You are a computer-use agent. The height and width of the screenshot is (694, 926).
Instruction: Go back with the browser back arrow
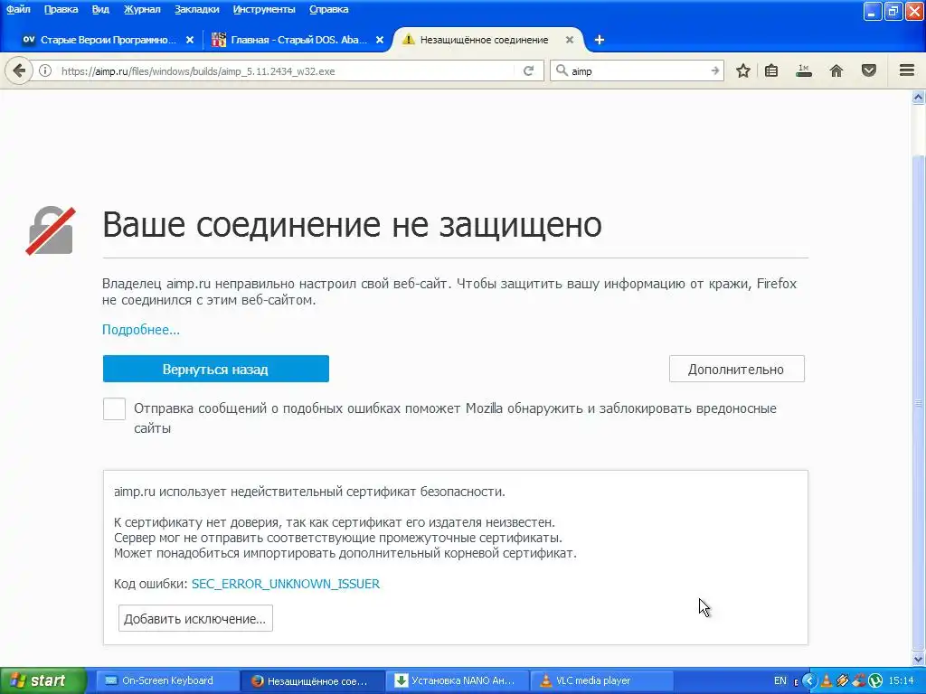[x=19, y=70]
